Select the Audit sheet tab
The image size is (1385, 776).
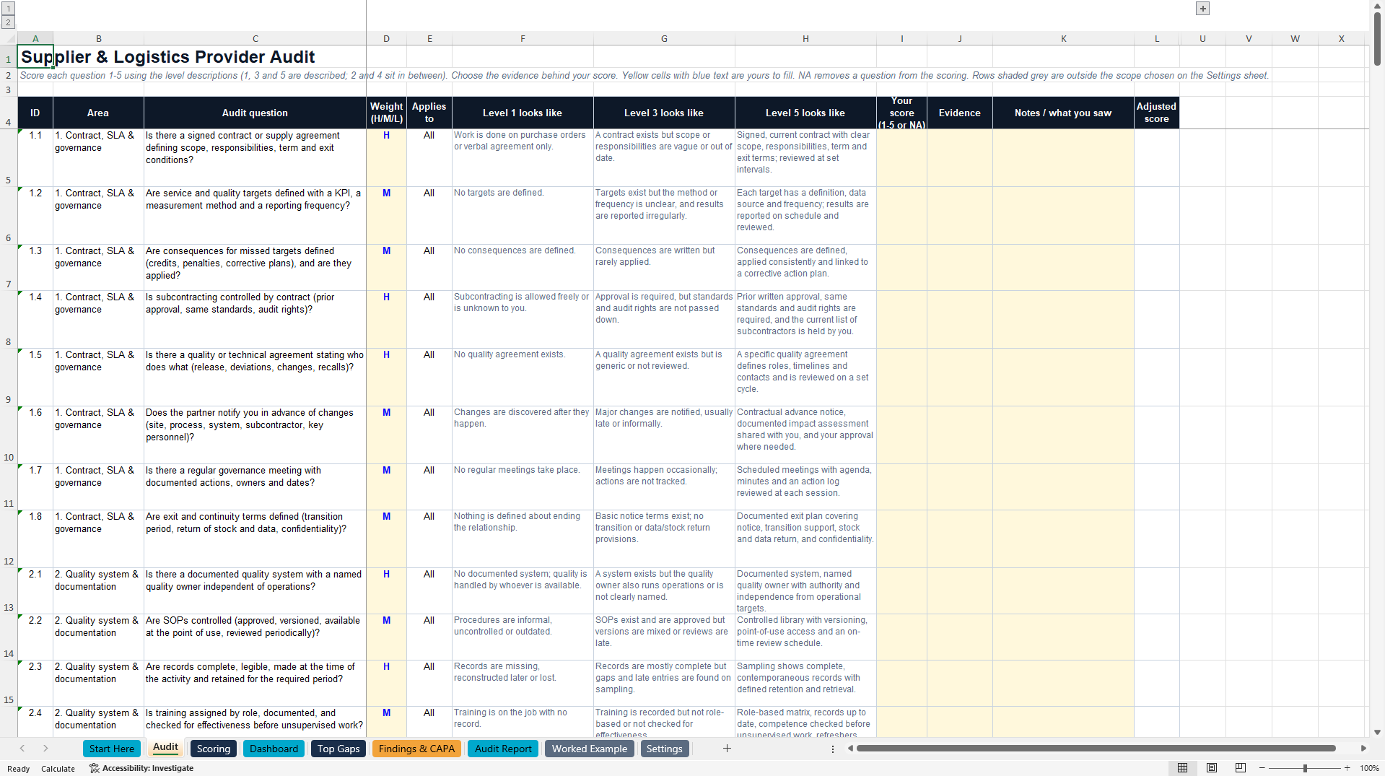coord(165,748)
